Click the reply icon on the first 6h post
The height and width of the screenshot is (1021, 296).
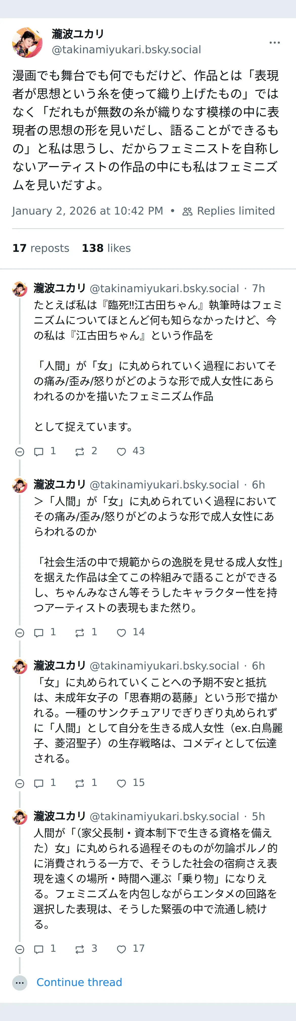click(x=39, y=632)
